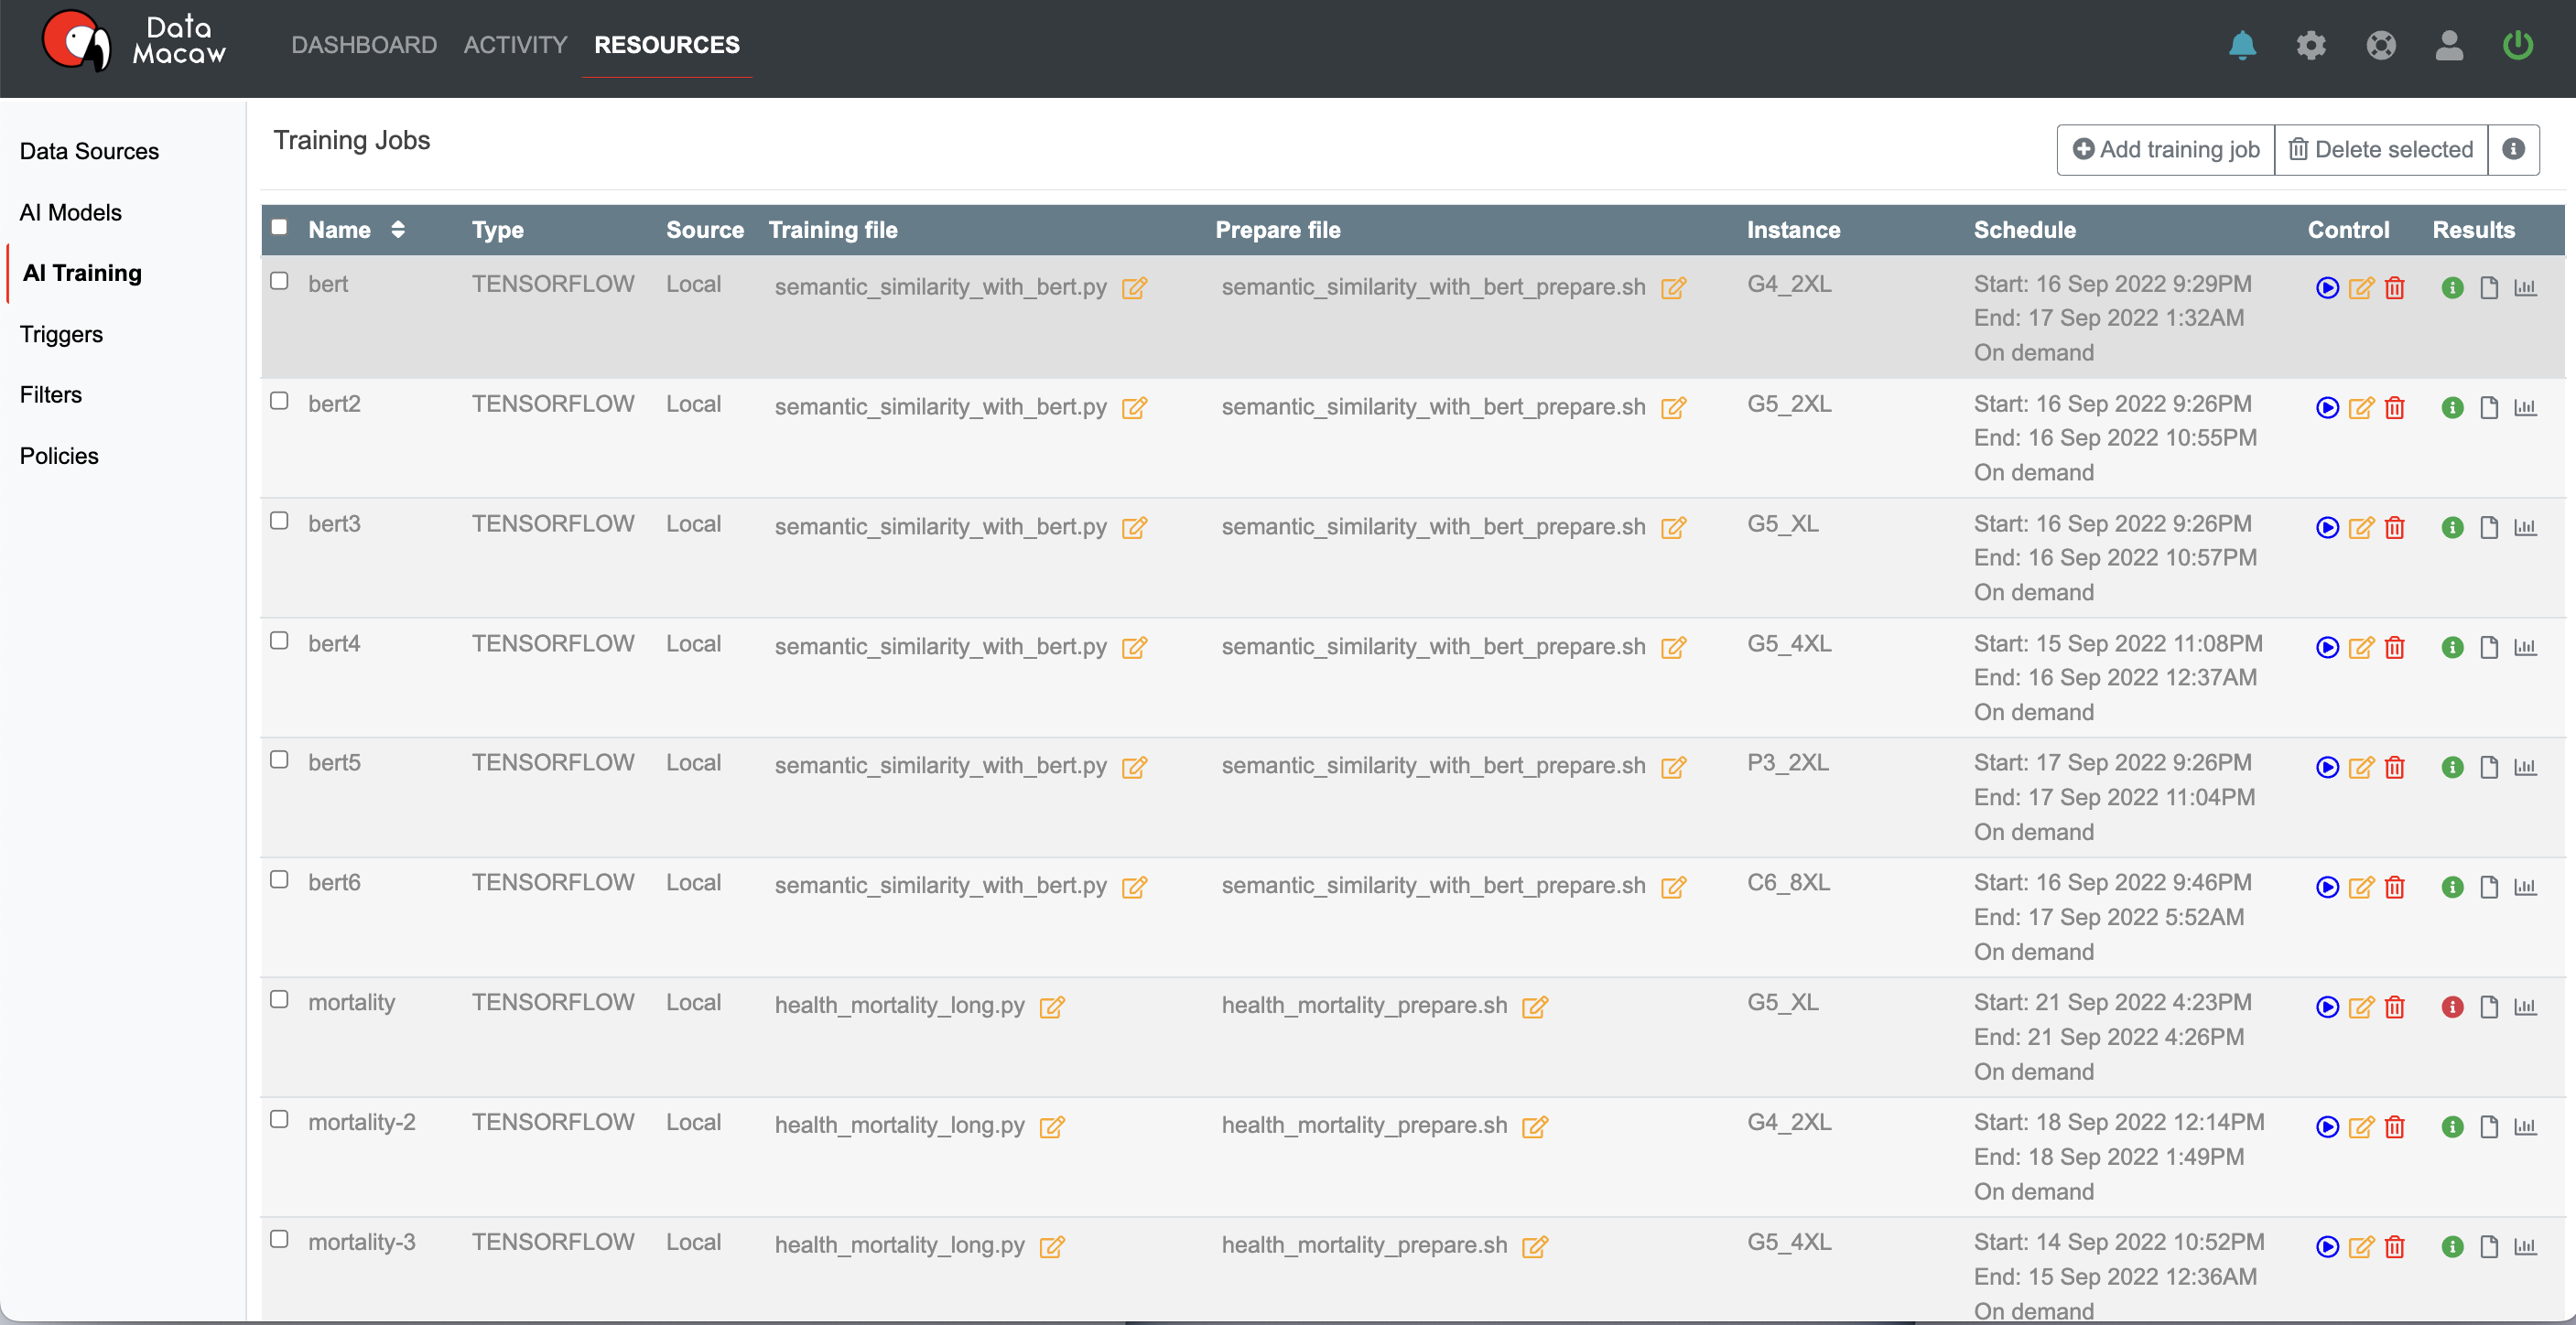Select the bert job checkbox
This screenshot has height=1325, width=2576.
[279, 281]
